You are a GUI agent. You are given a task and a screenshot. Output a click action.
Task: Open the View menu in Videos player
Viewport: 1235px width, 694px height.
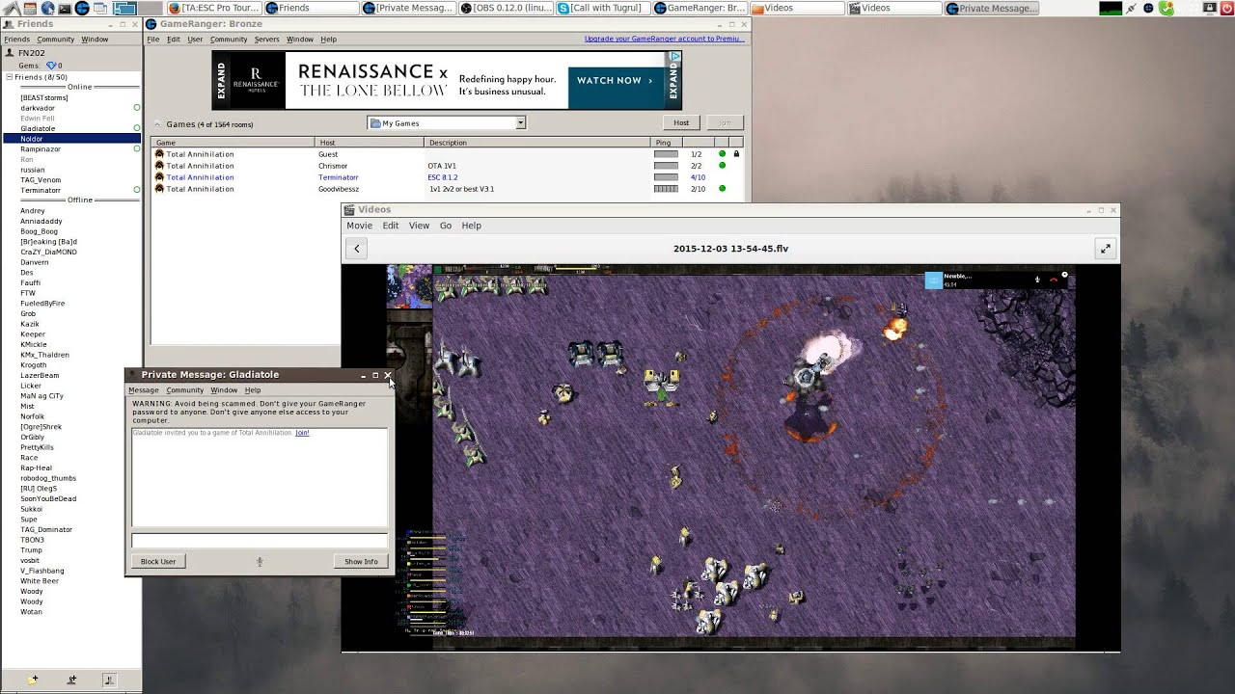tap(419, 226)
